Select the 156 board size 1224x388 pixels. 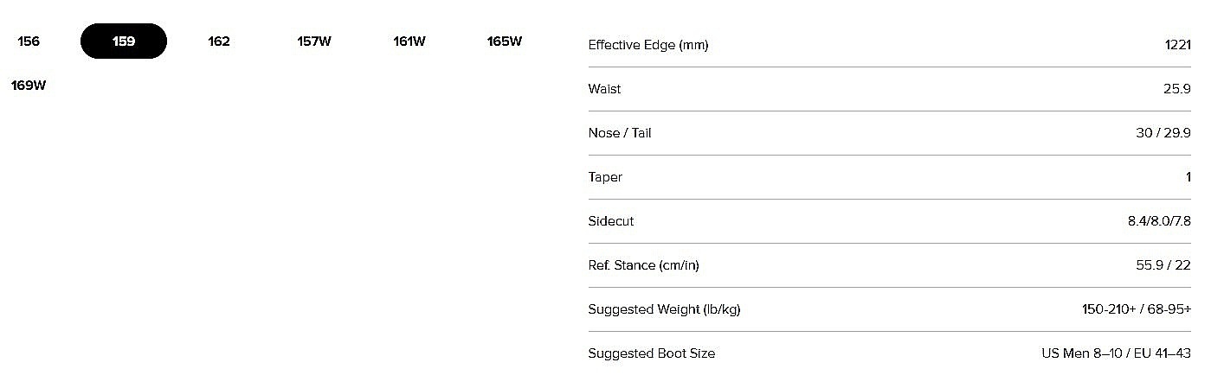point(29,41)
